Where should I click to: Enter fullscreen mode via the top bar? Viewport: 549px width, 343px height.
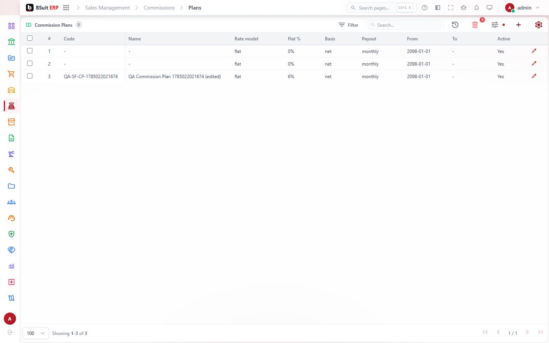(x=451, y=8)
